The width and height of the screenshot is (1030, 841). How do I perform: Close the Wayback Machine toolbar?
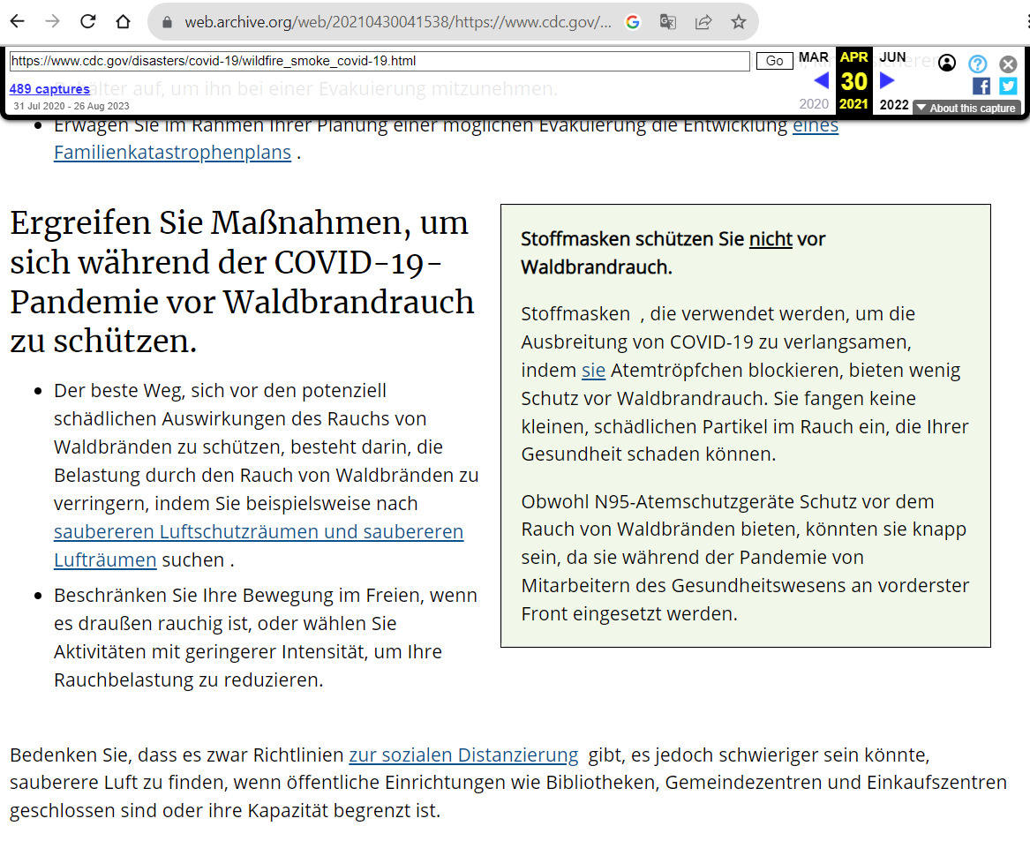[x=1008, y=64]
